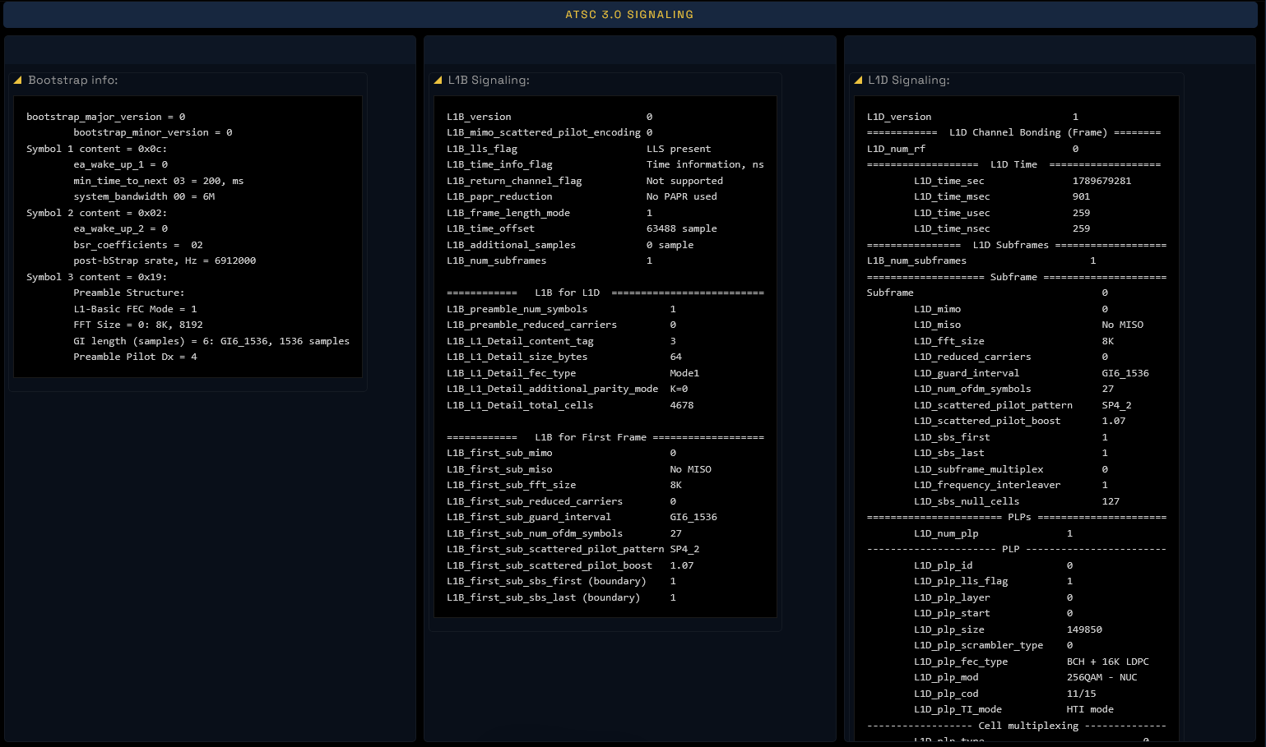Click the L1B_L1_Detail_total_cells 4678 row
Viewport: 1266px width, 747px height.
(570, 405)
